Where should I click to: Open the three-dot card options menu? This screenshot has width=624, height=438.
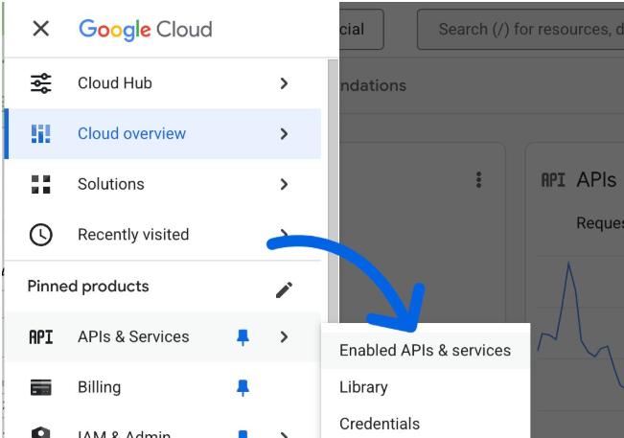(x=478, y=180)
